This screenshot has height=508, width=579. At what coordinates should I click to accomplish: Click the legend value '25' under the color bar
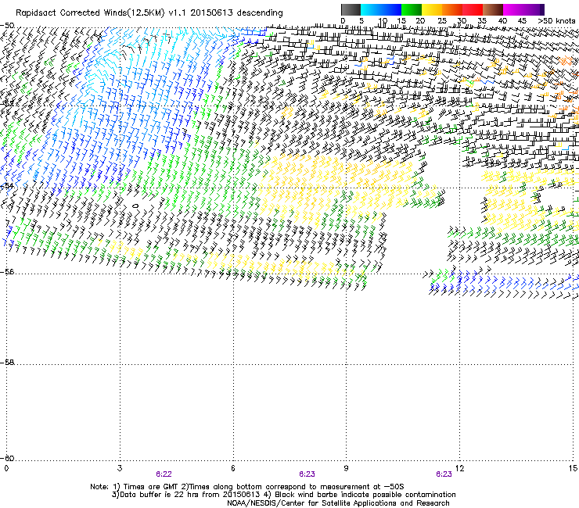441,21
